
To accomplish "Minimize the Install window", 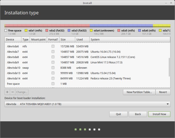I will click(x=166, y=3).
